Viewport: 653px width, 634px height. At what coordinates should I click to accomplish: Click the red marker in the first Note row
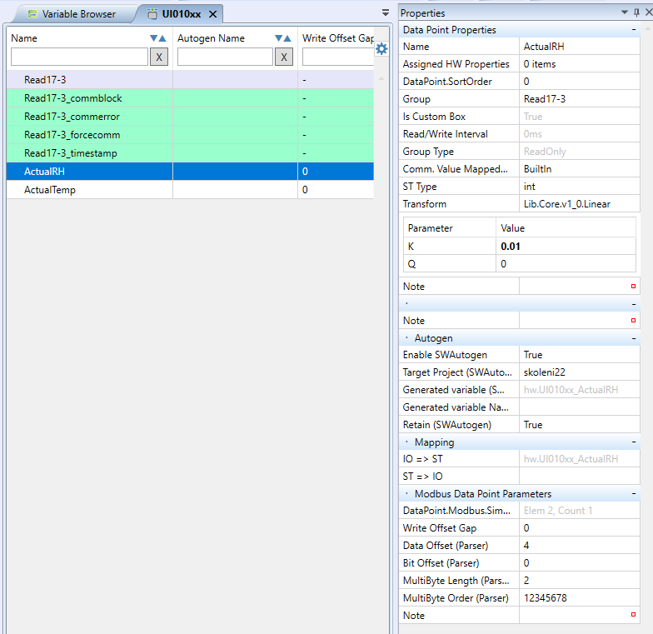[x=633, y=287]
